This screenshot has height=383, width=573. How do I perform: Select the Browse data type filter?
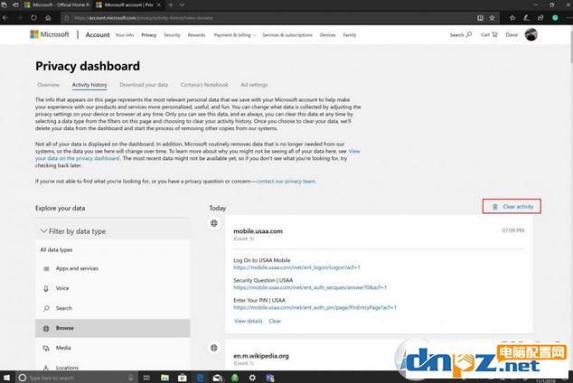coord(113,328)
